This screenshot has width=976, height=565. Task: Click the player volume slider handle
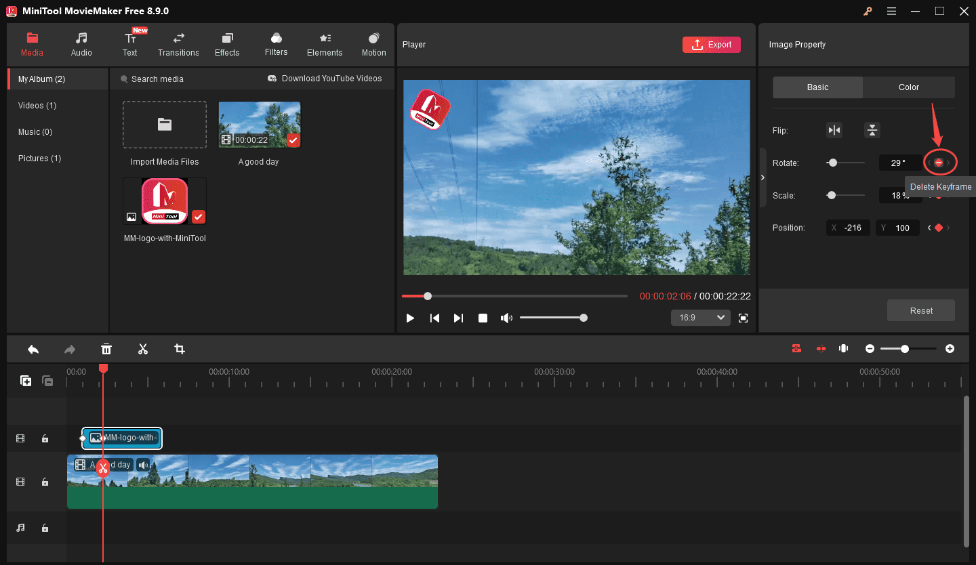(x=584, y=318)
